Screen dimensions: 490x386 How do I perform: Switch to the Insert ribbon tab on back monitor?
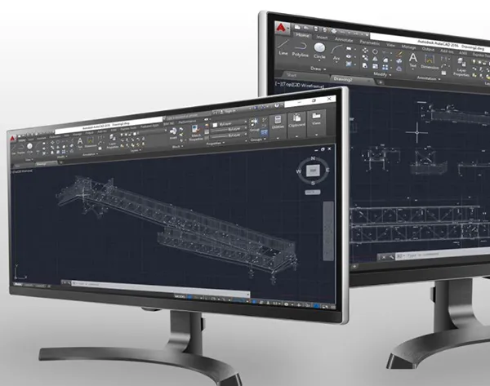[x=322, y=38]
